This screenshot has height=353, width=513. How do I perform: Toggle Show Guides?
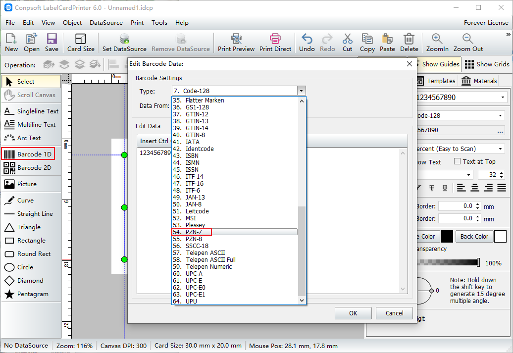(438, 64)
